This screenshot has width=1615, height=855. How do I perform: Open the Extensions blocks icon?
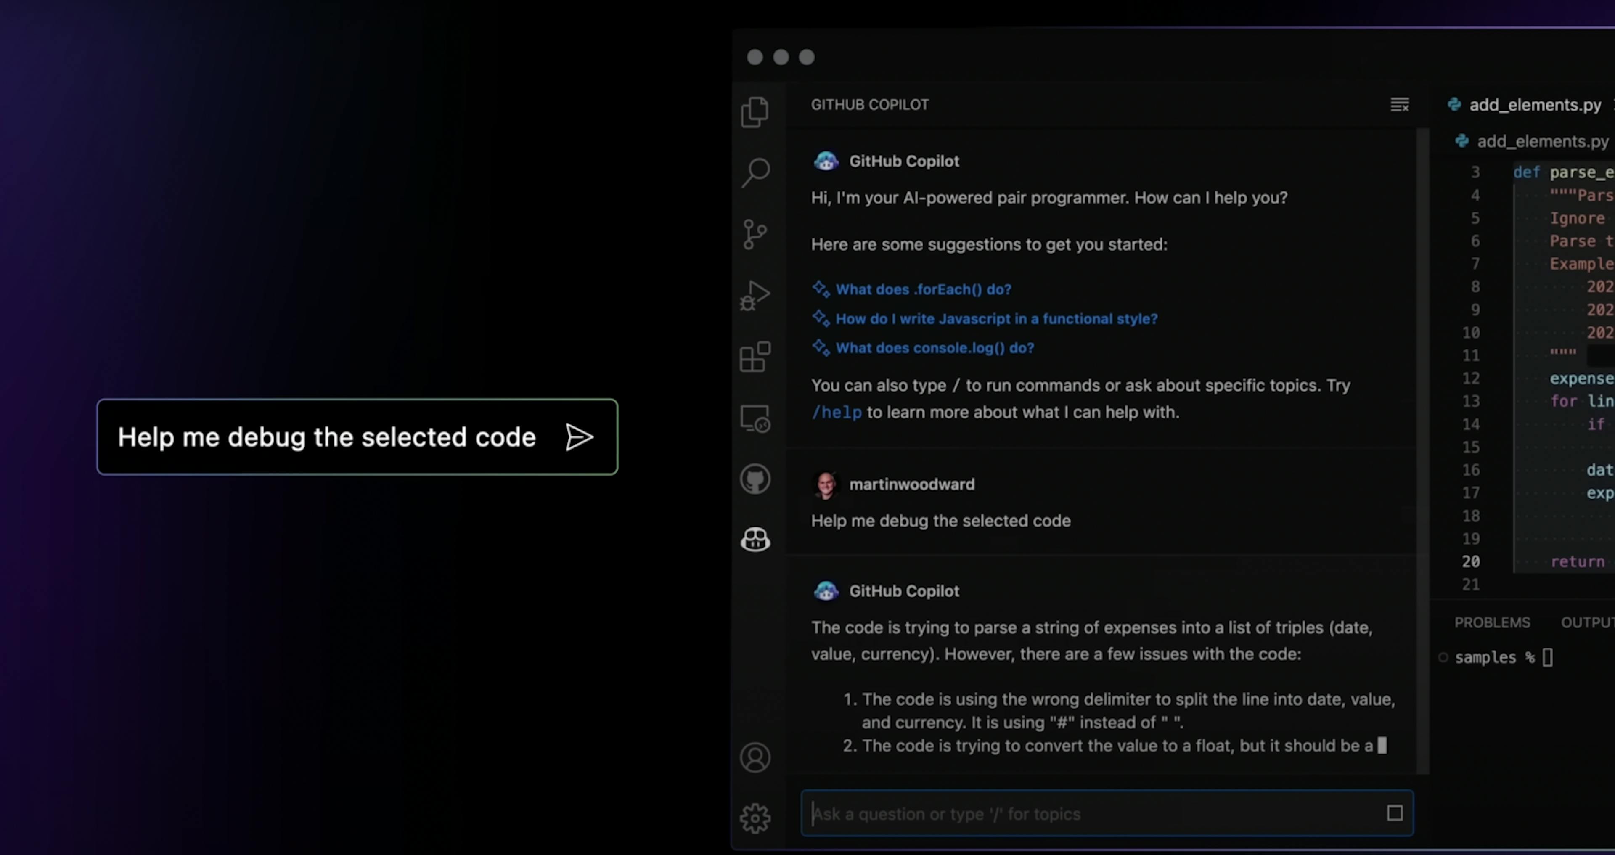pos(755,357)
